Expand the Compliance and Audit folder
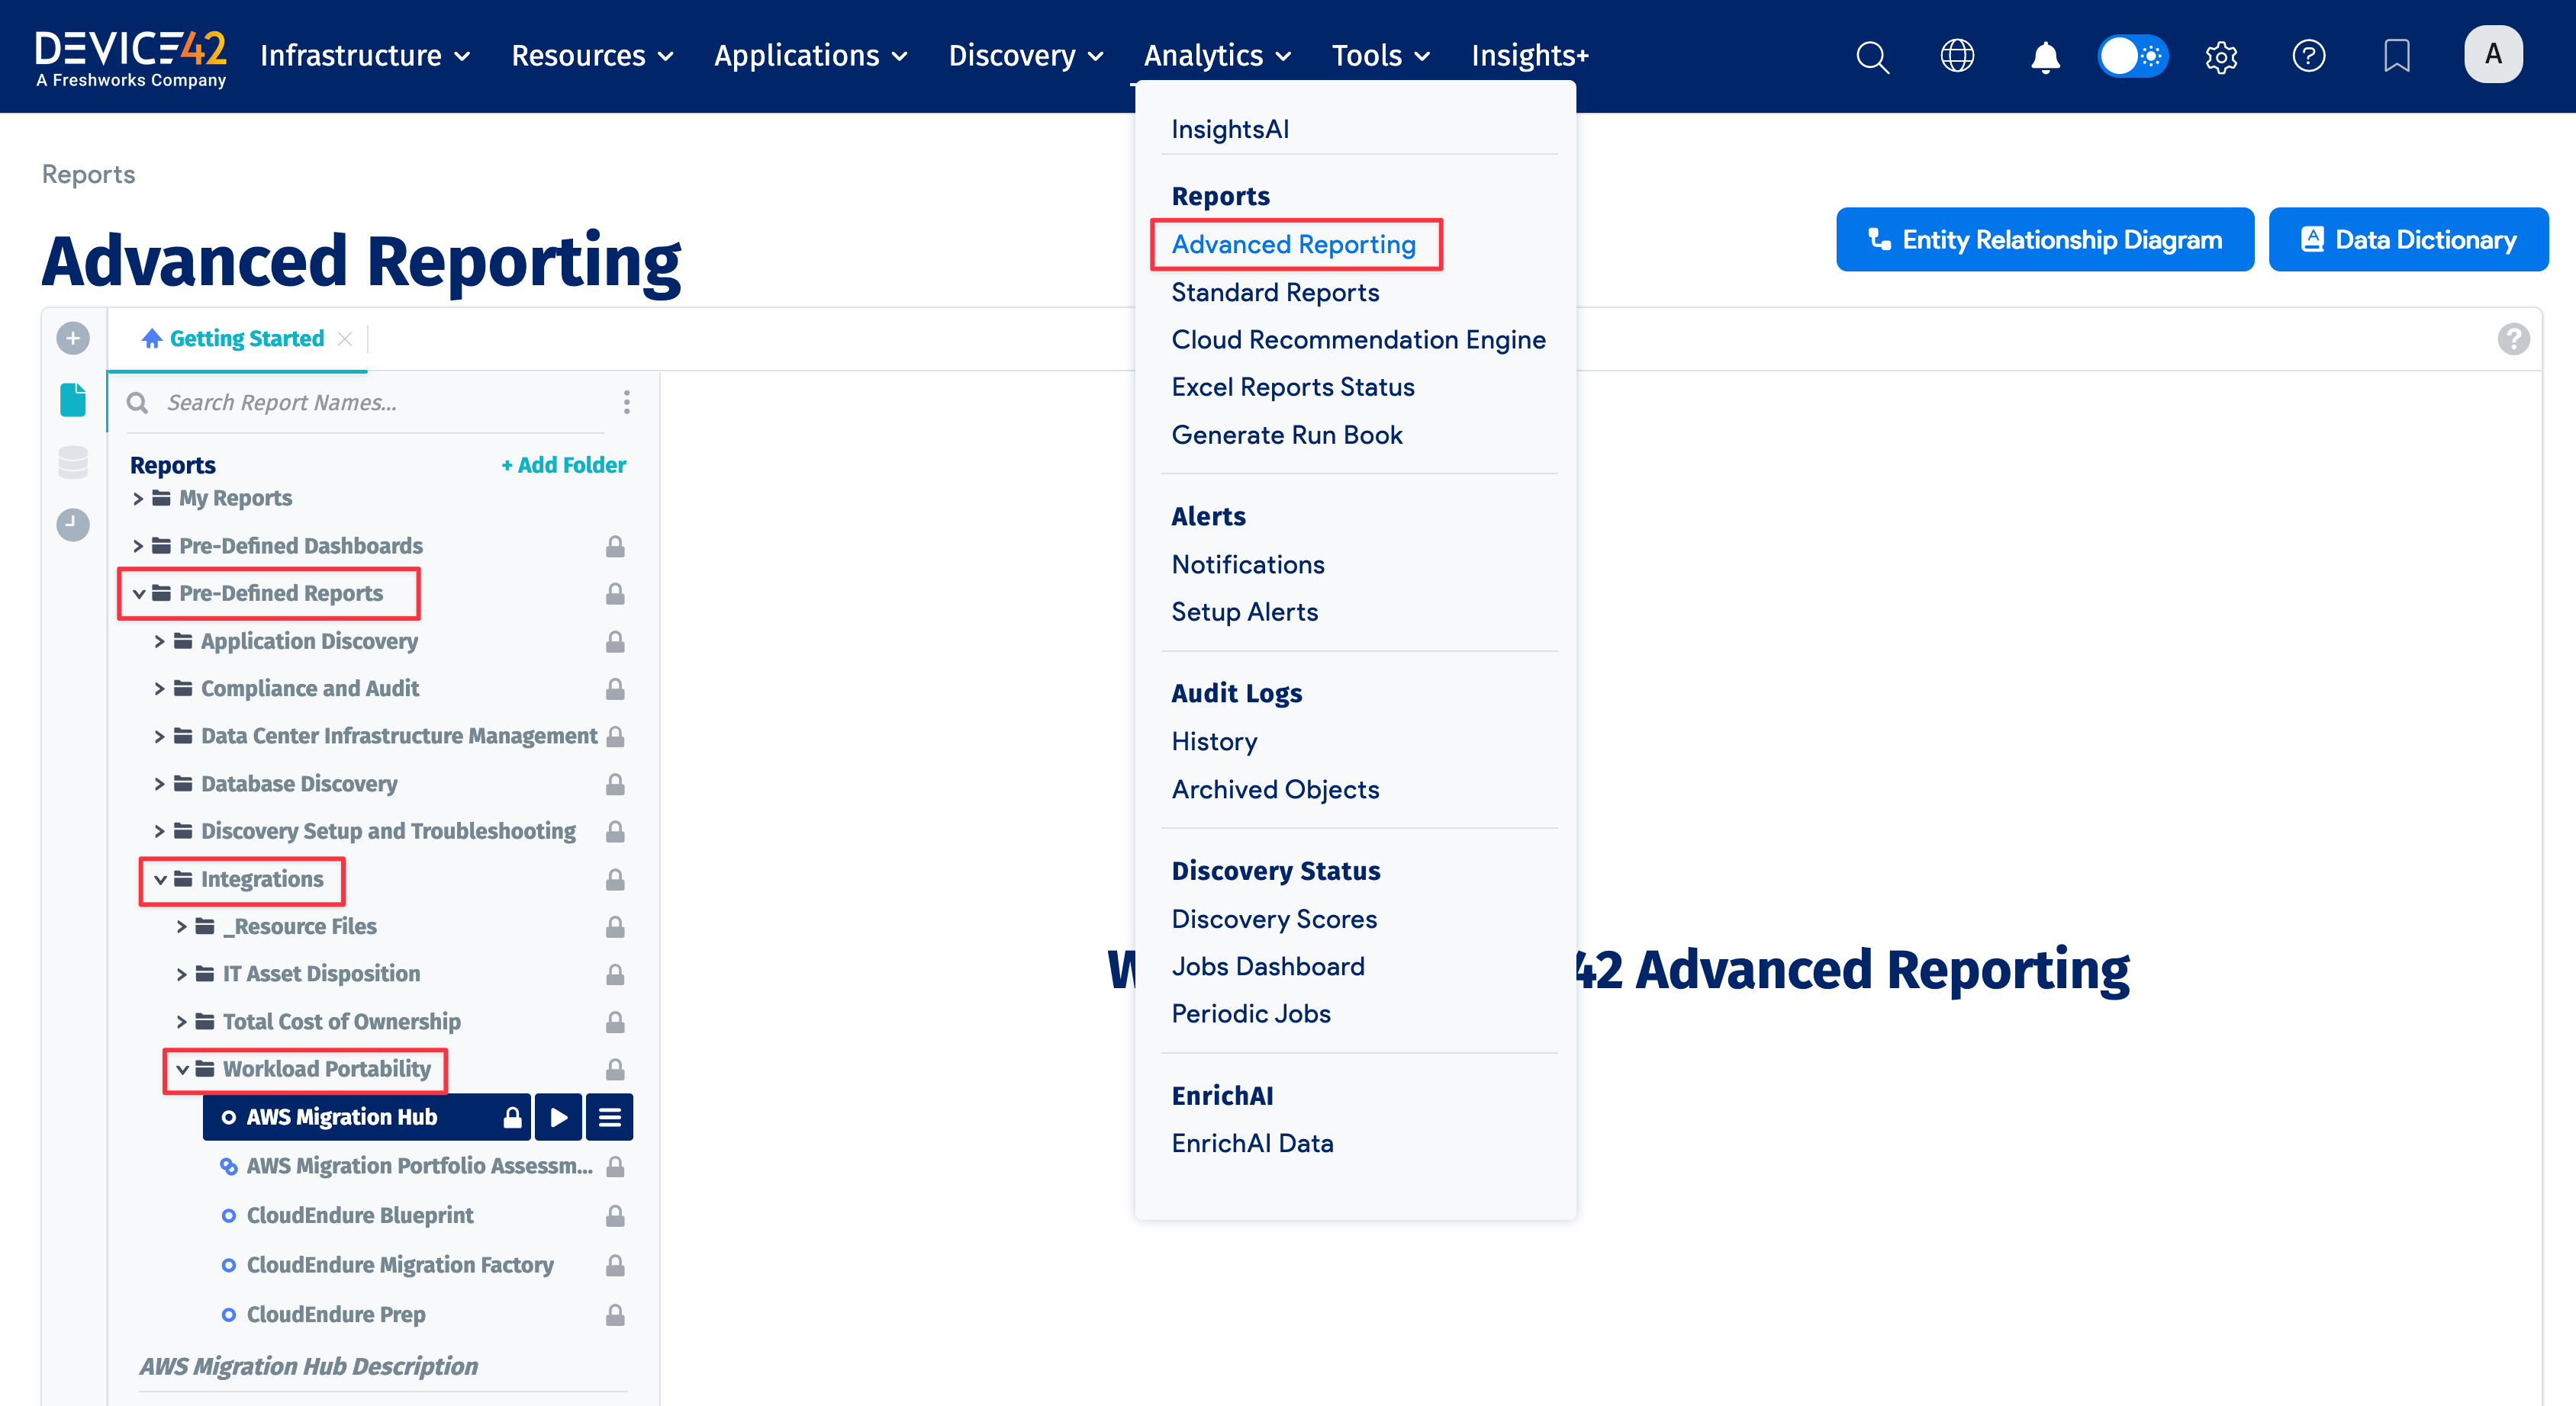This screenshot has height=1406, width=2576. tap(159, 689)
